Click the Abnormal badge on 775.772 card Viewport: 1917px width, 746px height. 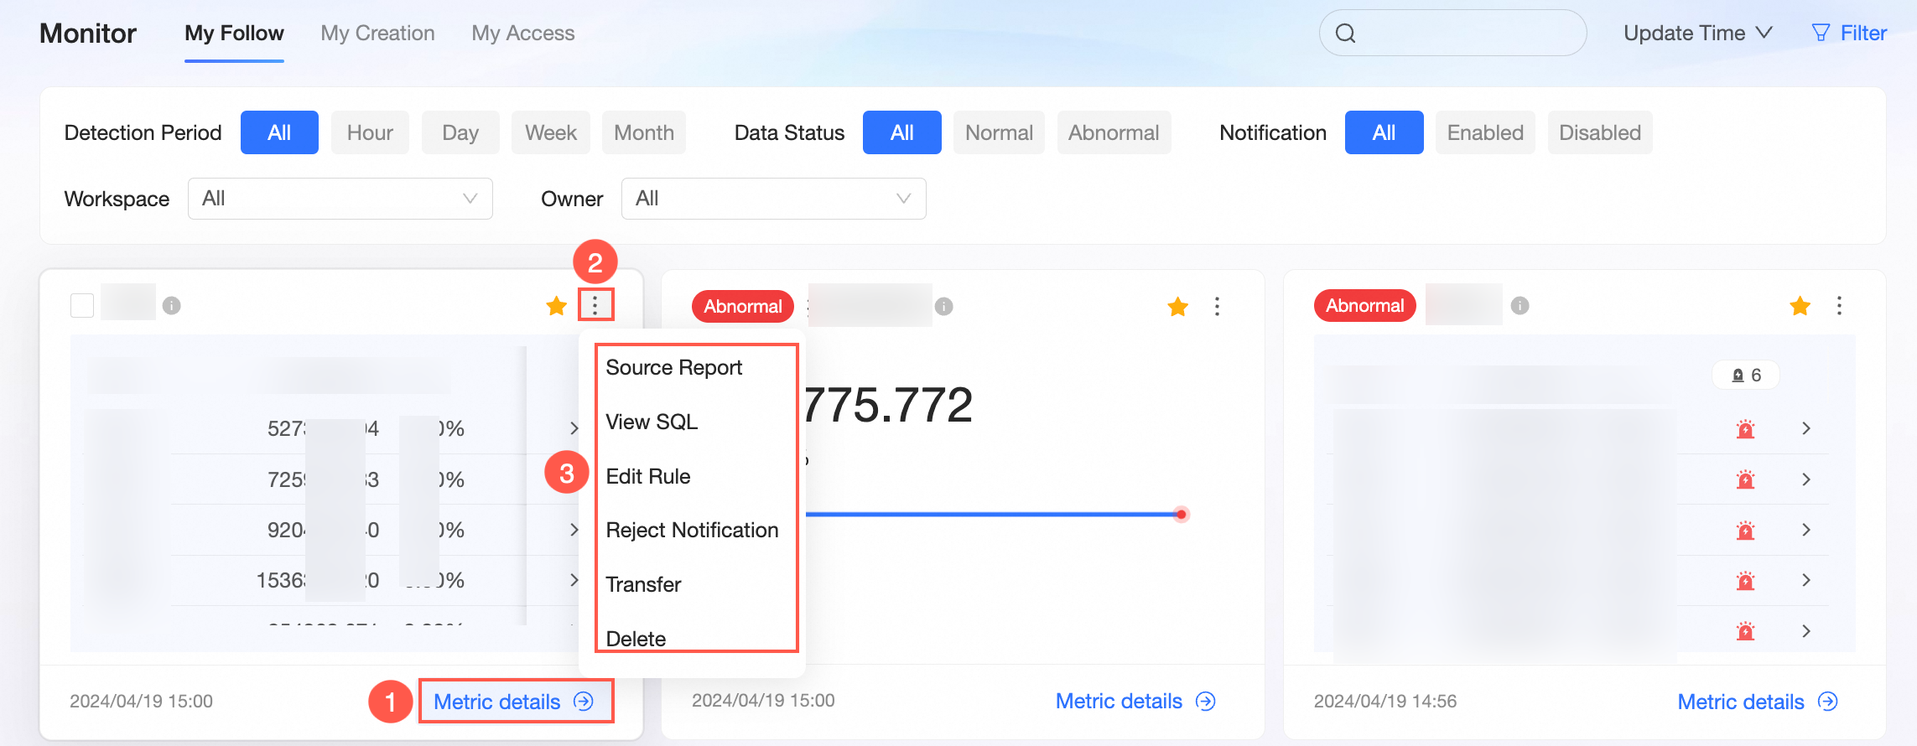(743, 307)
